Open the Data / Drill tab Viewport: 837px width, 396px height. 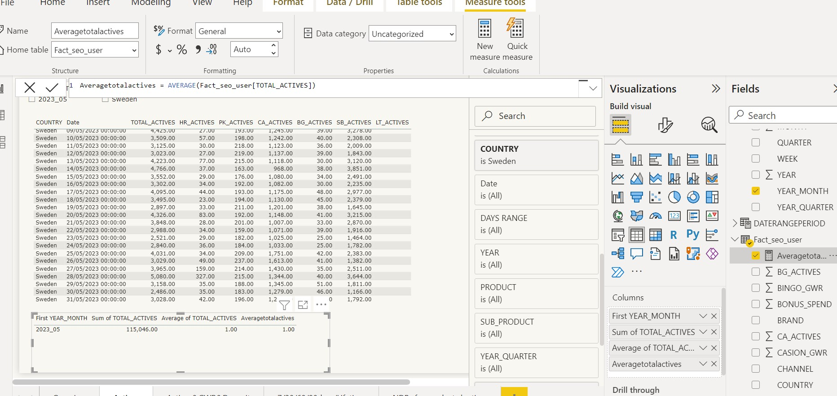[x=350, y=3]
